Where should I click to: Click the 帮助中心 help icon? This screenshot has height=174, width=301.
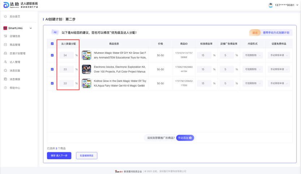[5, 88]
